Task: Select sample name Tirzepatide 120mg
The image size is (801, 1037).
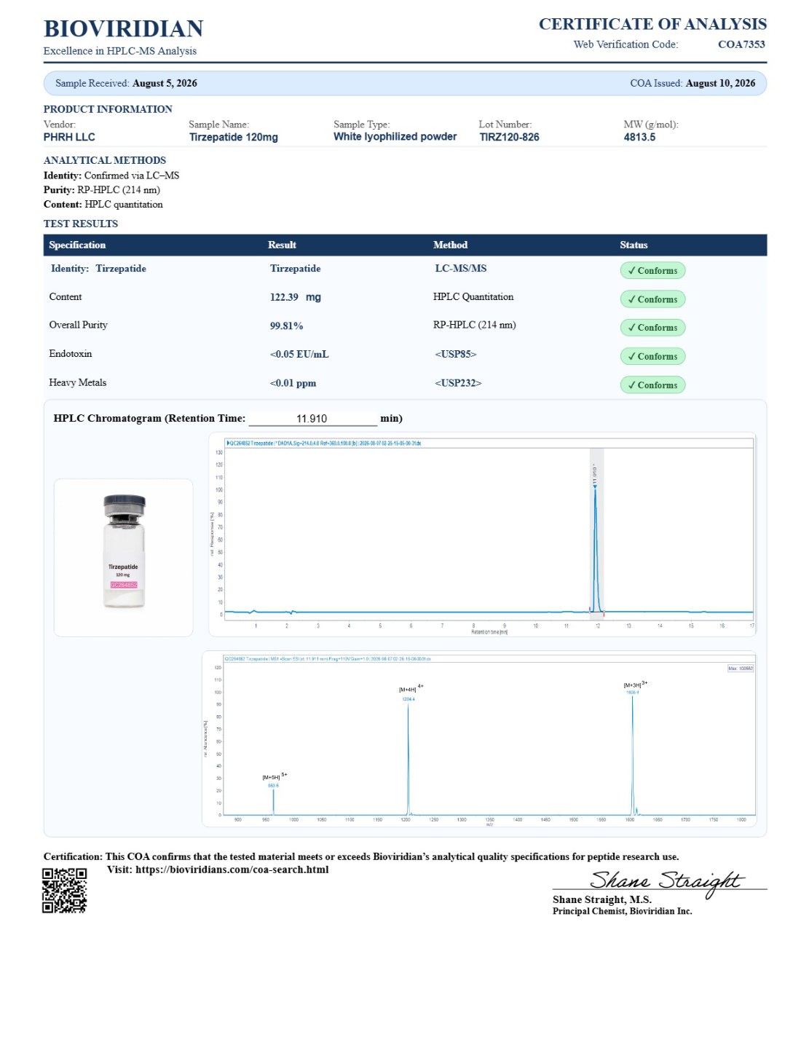Action: [233, 137]
